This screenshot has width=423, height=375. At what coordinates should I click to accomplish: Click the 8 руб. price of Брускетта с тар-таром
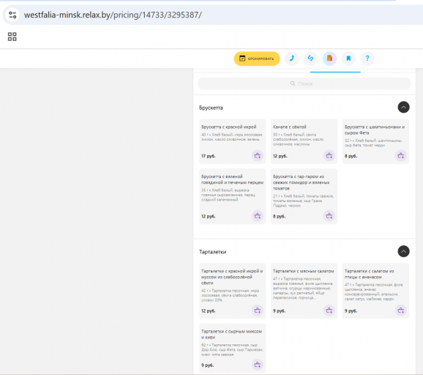pos(279,216)
